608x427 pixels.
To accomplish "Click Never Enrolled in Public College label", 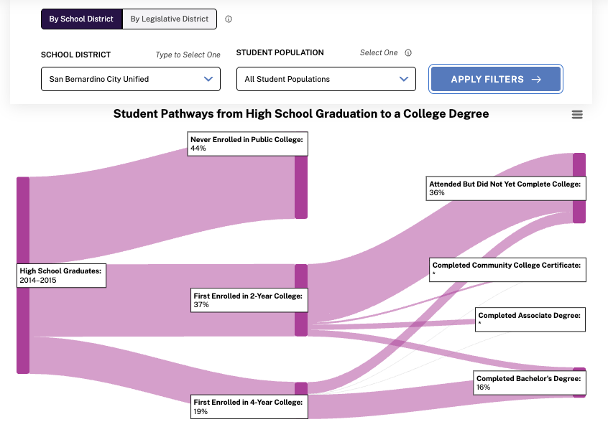I will [247, 144].
